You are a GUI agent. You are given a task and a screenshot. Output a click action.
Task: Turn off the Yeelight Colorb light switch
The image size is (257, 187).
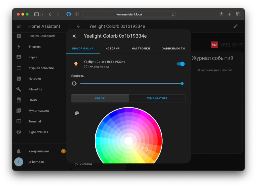tap(181, 64)
